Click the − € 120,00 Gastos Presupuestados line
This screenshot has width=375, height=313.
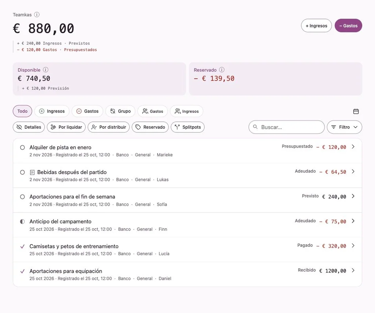[57, 50]
